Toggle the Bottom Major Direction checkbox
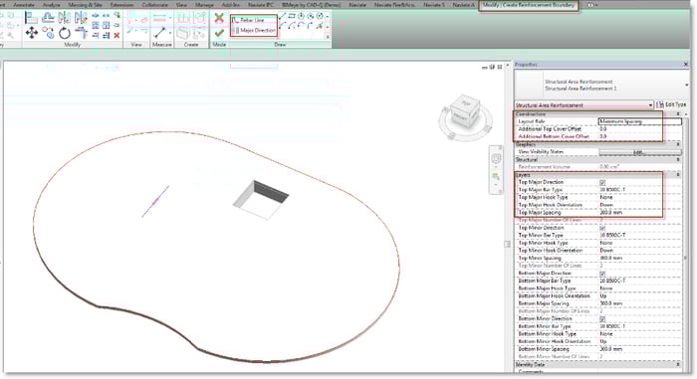 point(602,274)
